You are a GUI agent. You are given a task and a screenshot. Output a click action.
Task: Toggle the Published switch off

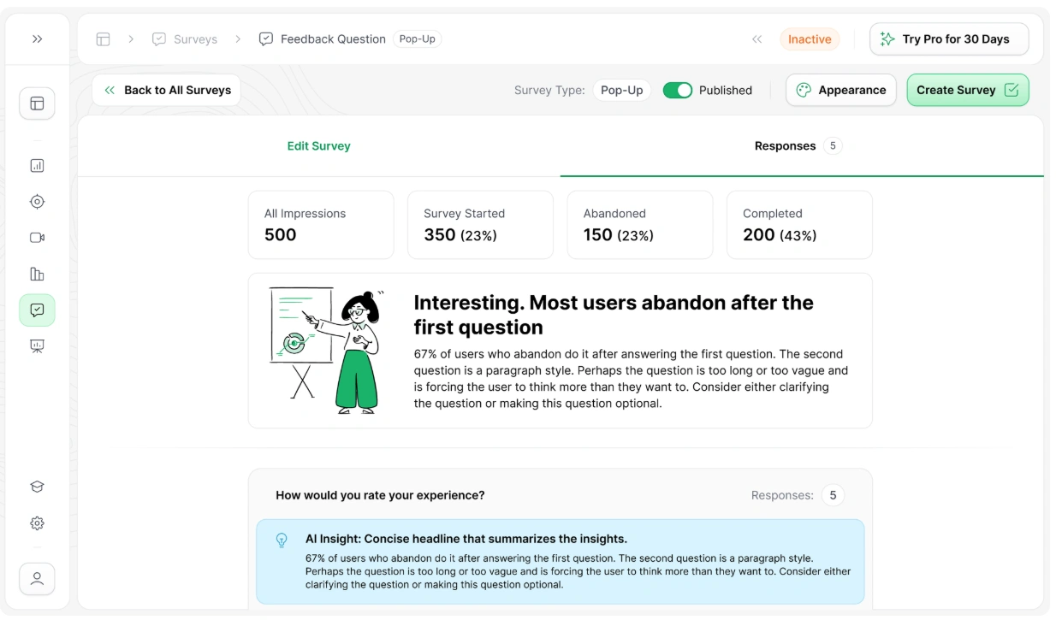pos(678,90)
